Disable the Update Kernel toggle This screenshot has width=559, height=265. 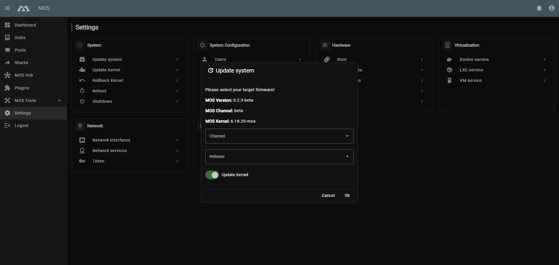(212, 175)
